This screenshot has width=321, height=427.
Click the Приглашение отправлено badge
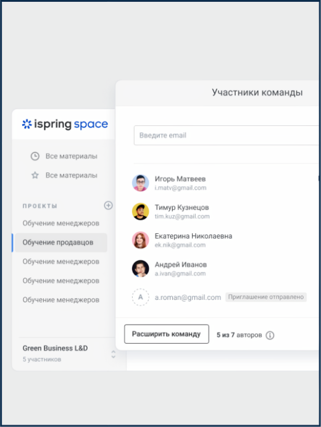[266, 297]
